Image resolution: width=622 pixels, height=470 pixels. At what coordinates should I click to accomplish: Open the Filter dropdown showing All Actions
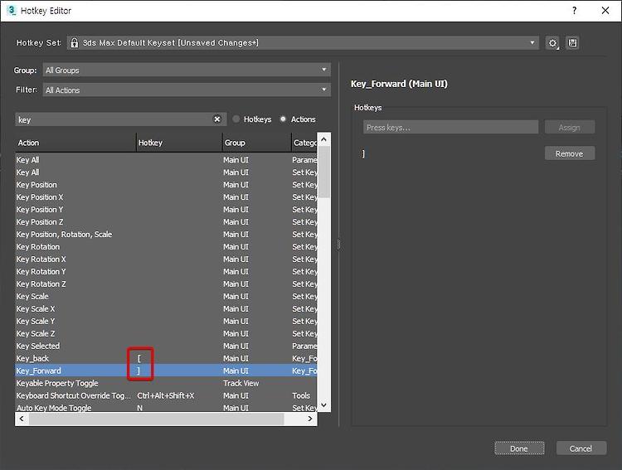[187, 90]
